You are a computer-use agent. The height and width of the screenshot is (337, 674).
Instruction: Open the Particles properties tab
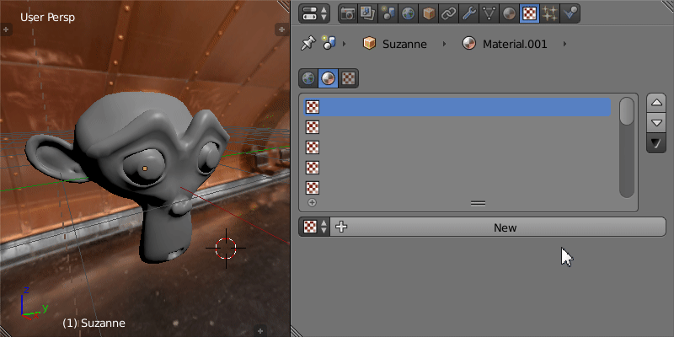550,13
